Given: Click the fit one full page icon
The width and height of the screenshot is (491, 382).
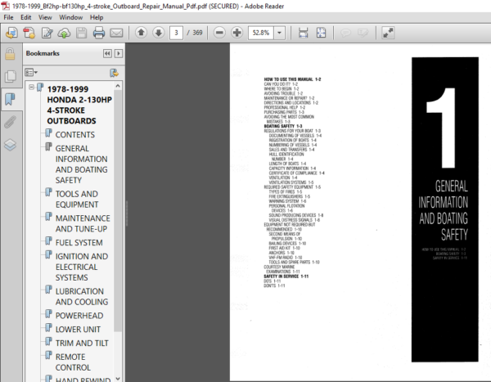Looking at the screenshot, I should (321, 33).
